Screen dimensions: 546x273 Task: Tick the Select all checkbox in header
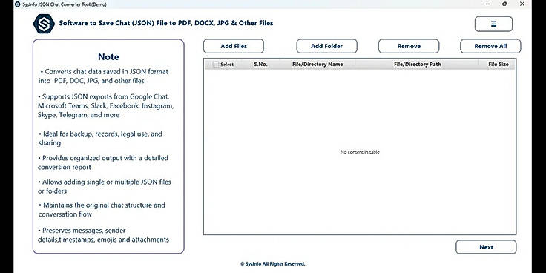(216, 65)
